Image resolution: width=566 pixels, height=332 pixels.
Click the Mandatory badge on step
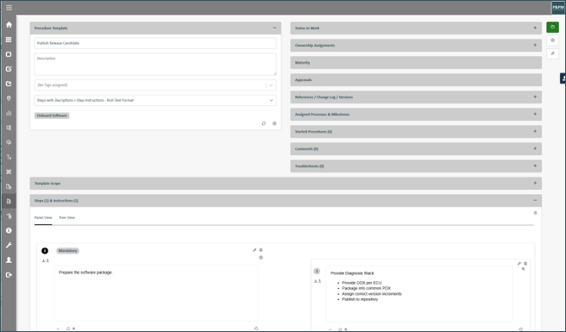(x=67, y=250)
